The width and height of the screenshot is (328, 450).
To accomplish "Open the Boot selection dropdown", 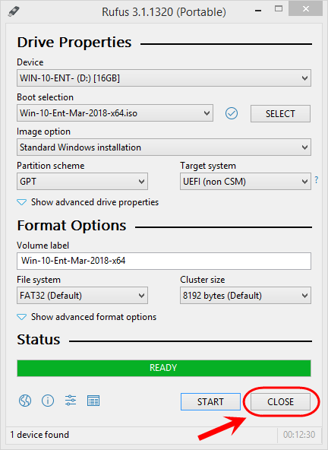I will coord(115,113).
